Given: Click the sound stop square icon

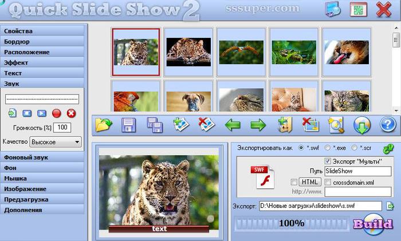Looking at the screenshot, I should [27, 113].
